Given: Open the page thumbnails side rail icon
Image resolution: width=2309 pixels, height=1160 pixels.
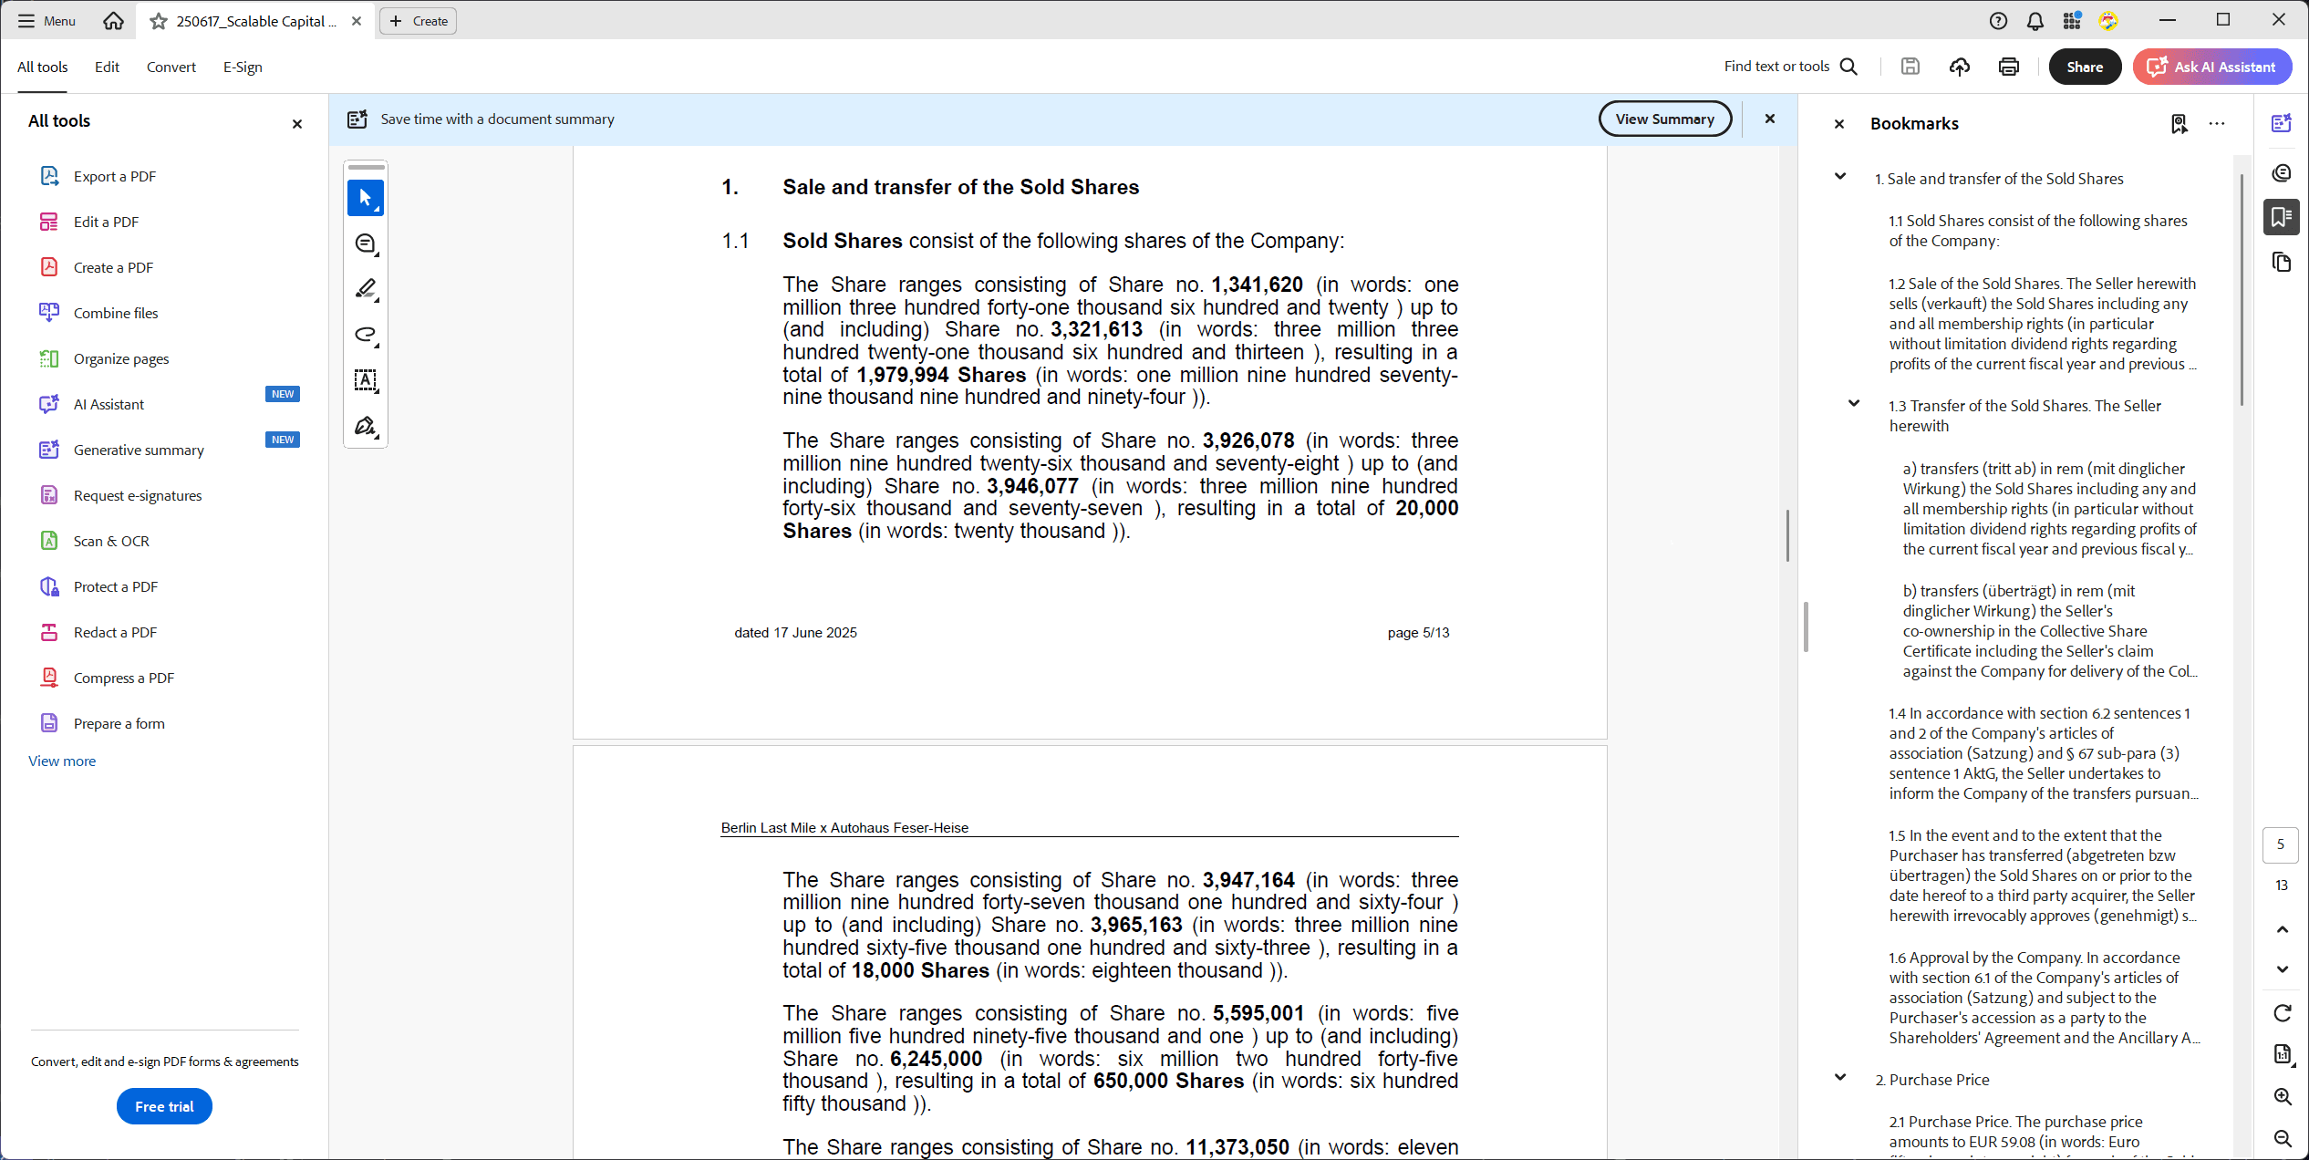Looking at the screenshot, I should (x=2282, y=263).
